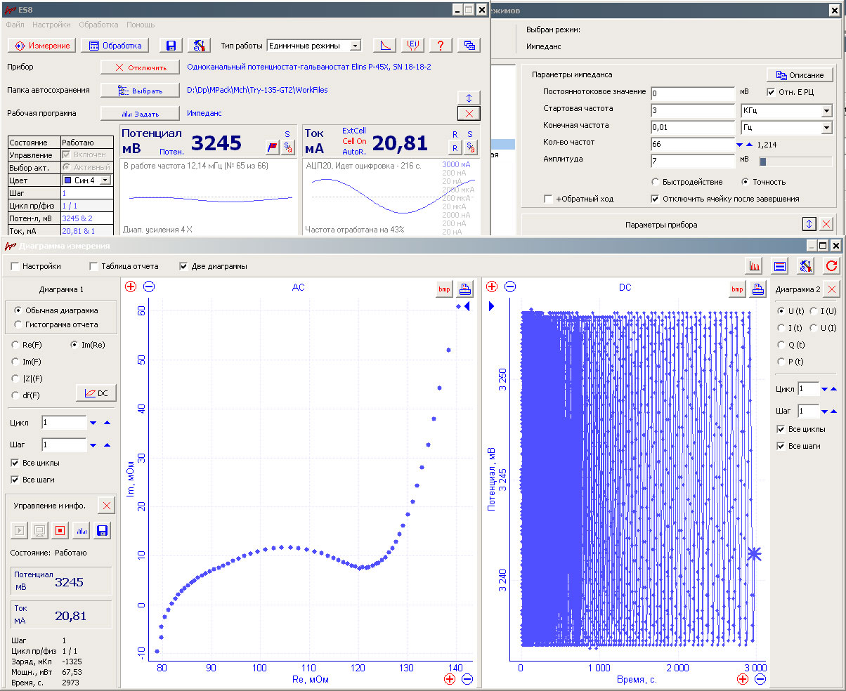Save data with floppy icon in Управление и инфо
The height and width of the screenshot is (691, 846).
(103, 530)
